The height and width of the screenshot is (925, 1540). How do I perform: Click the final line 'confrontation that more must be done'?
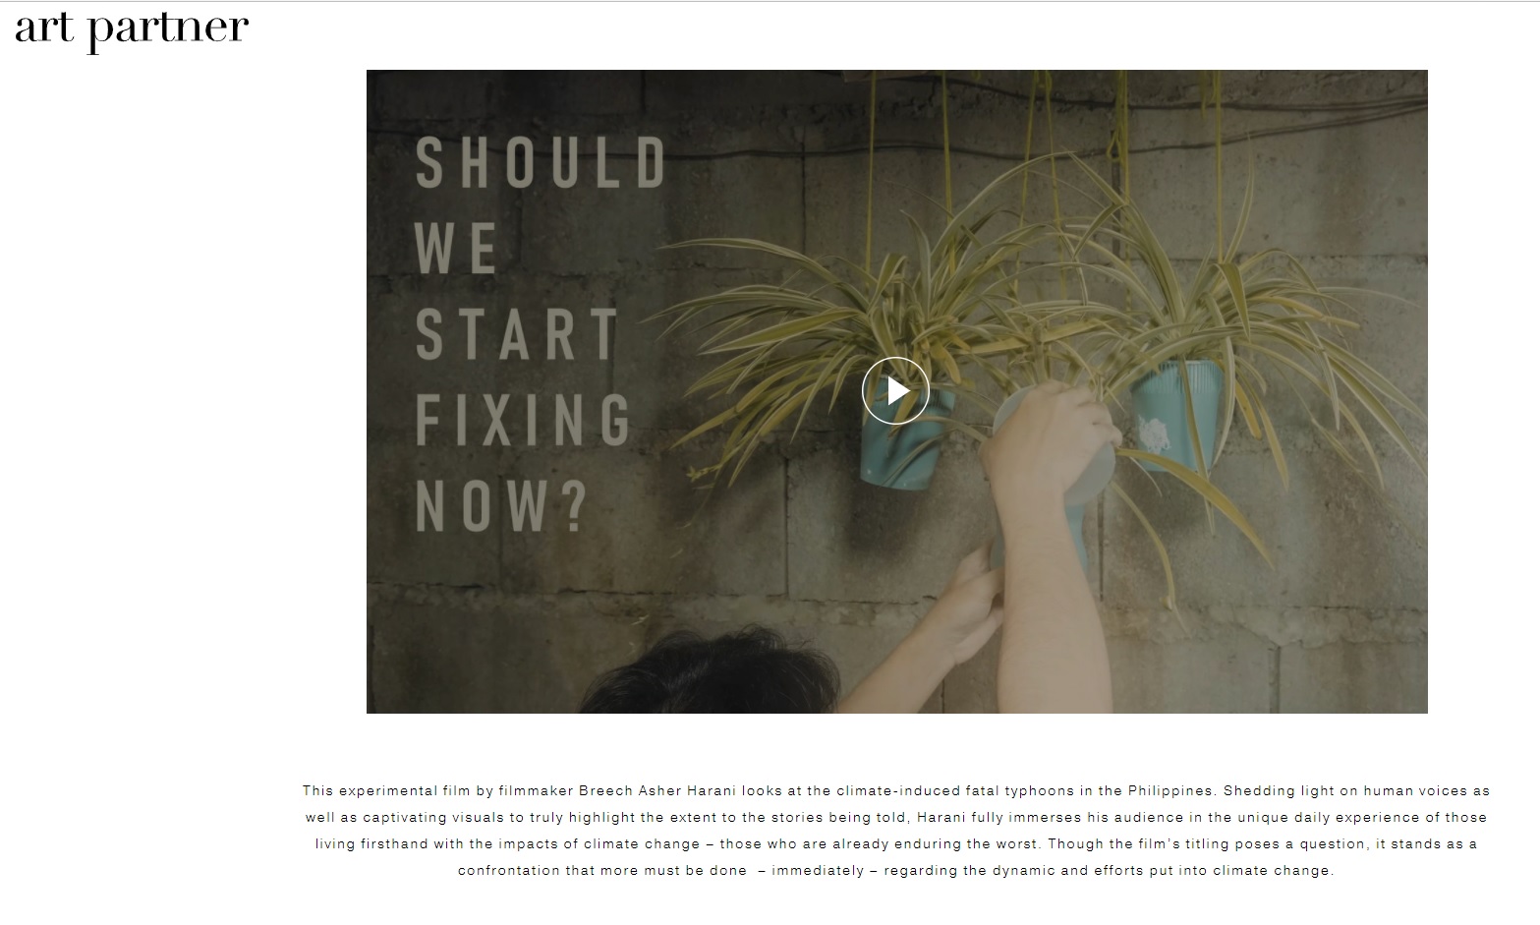click(x=896, y=870)
